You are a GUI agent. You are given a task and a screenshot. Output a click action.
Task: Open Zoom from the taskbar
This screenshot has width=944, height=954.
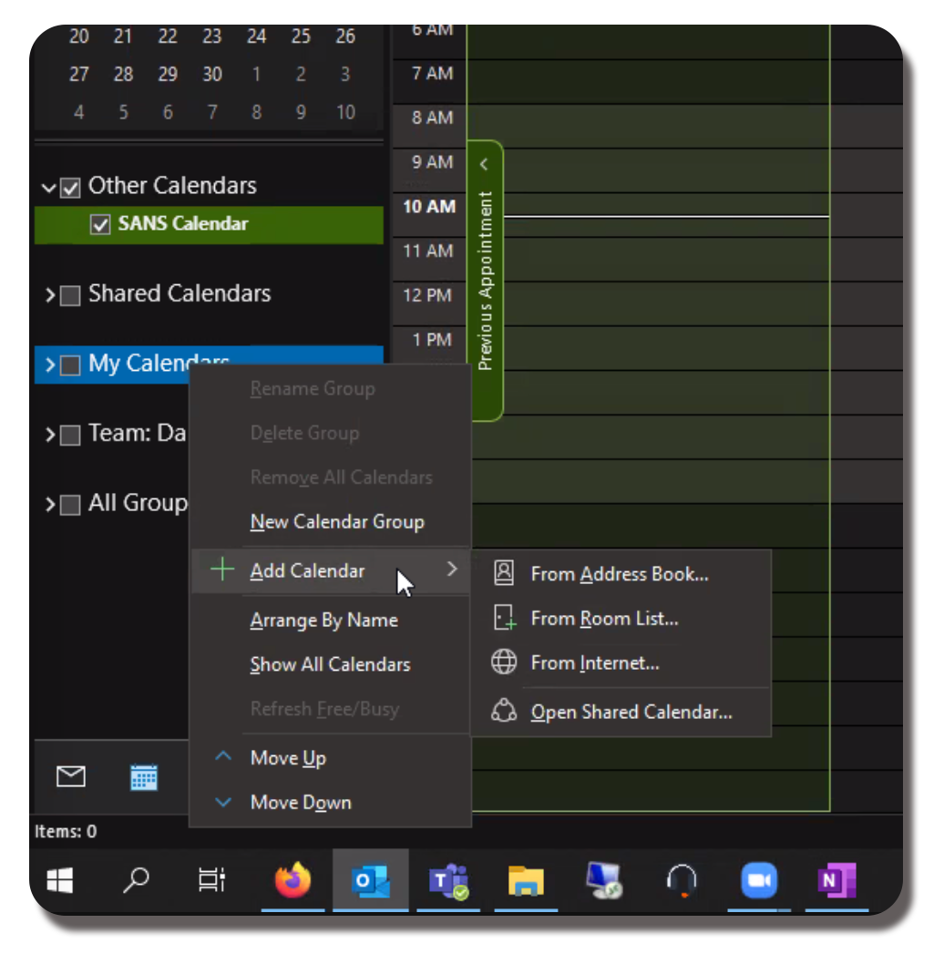(759, 880)
